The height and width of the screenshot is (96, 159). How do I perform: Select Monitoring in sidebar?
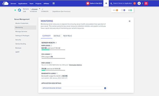25,28
